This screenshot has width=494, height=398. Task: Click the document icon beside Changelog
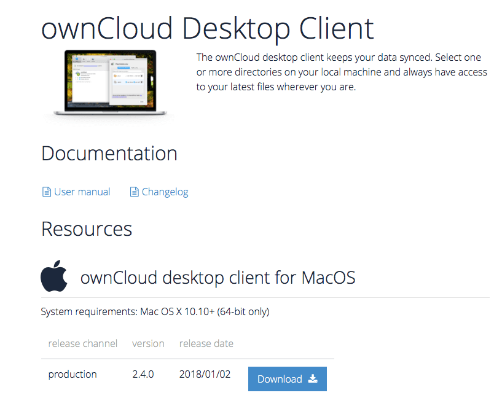[x=134, y=192]
